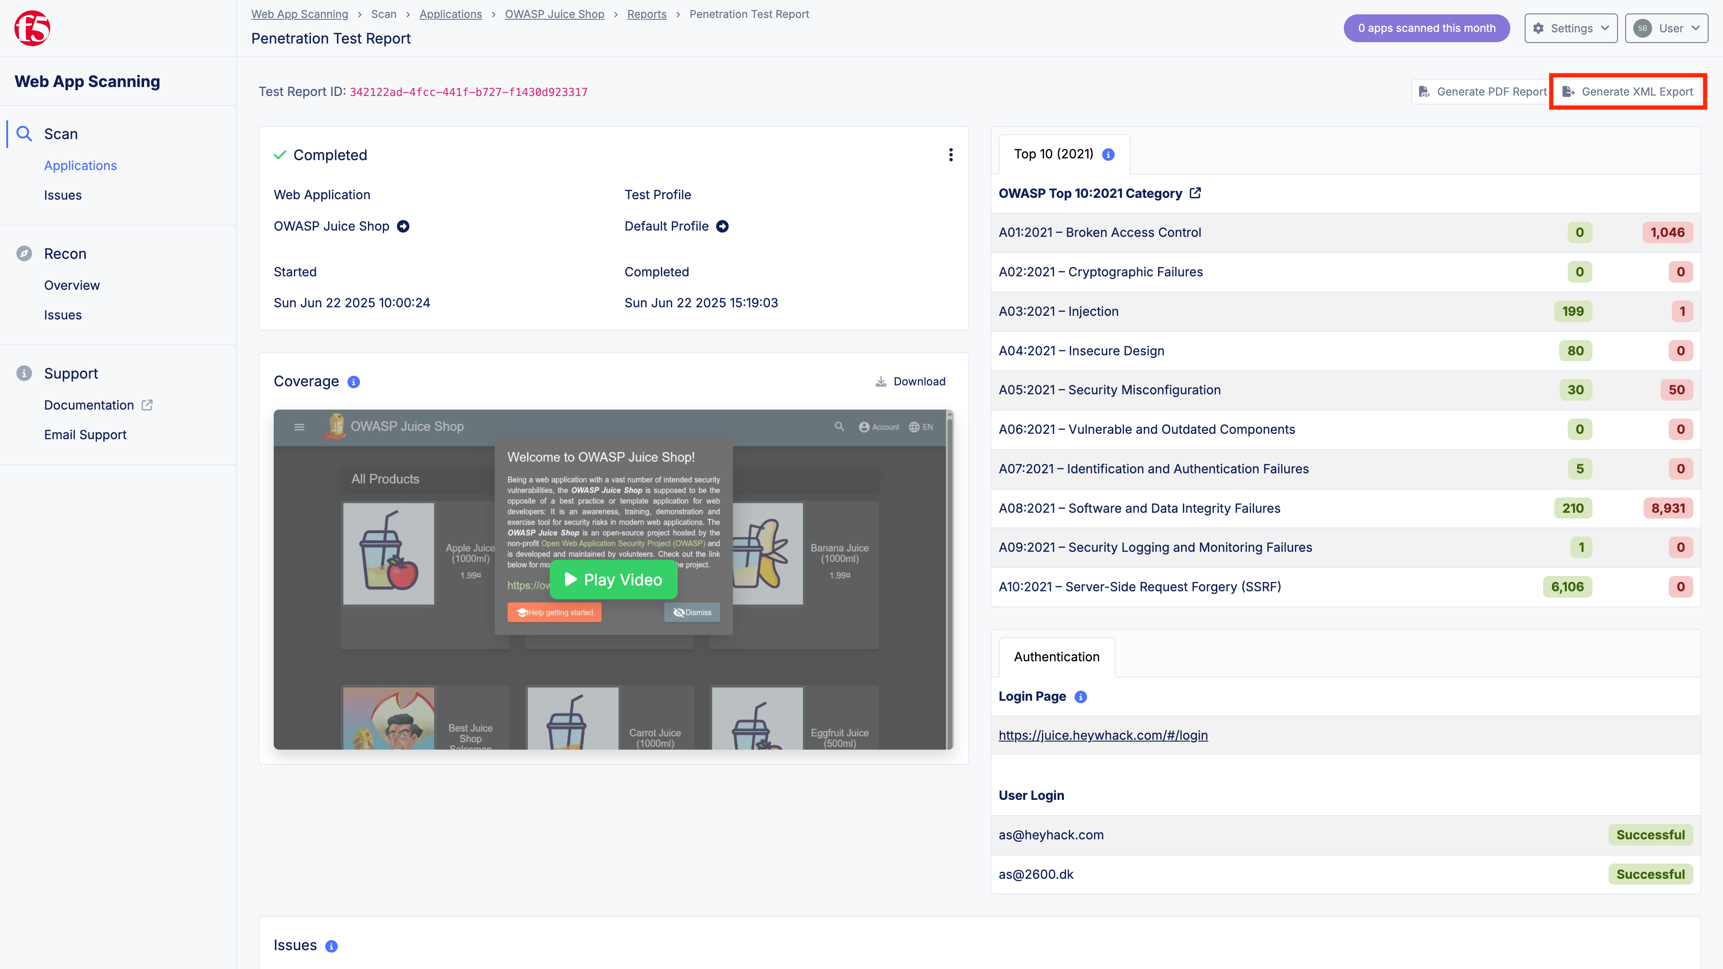This screenshot has width=1723, height=969.
Task: Open the three-dot report options menu
Action: click(950, 155)
